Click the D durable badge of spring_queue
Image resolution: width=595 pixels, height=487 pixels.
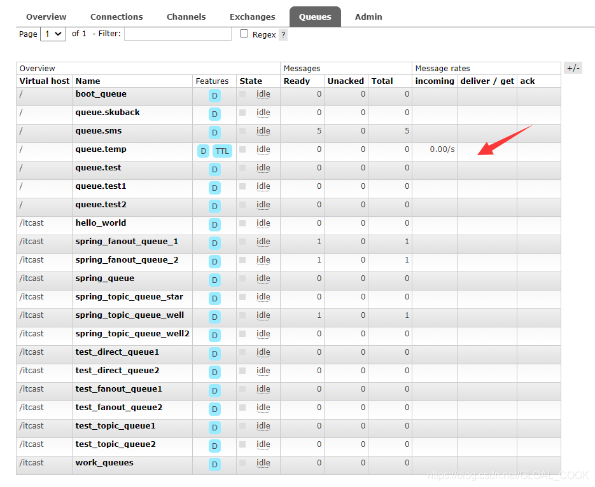tap(215, 280)
